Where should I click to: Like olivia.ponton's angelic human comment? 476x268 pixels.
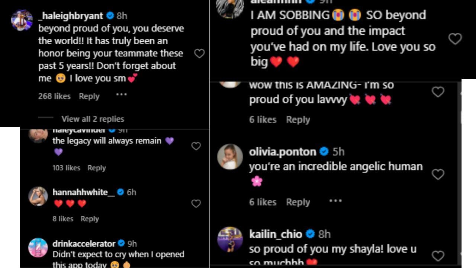click(438, 174)
